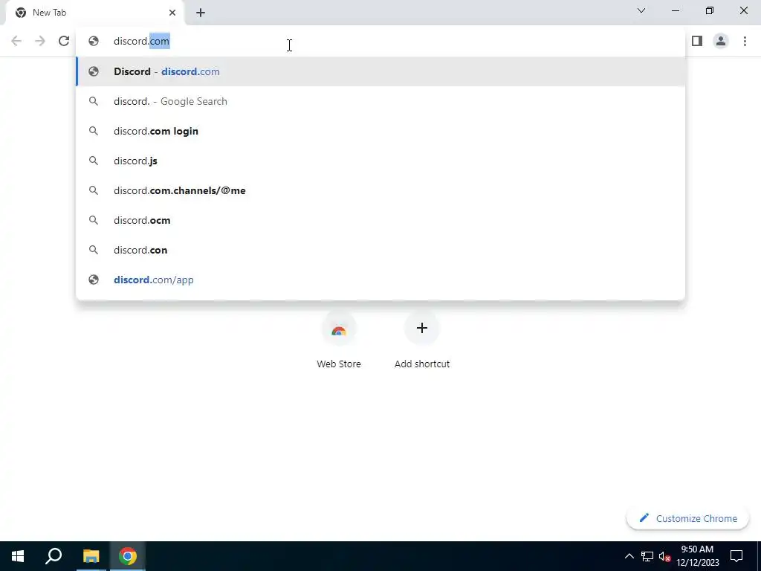Click the muted volume tray icon
761x571 pixels.
click(x=664, y=556)
